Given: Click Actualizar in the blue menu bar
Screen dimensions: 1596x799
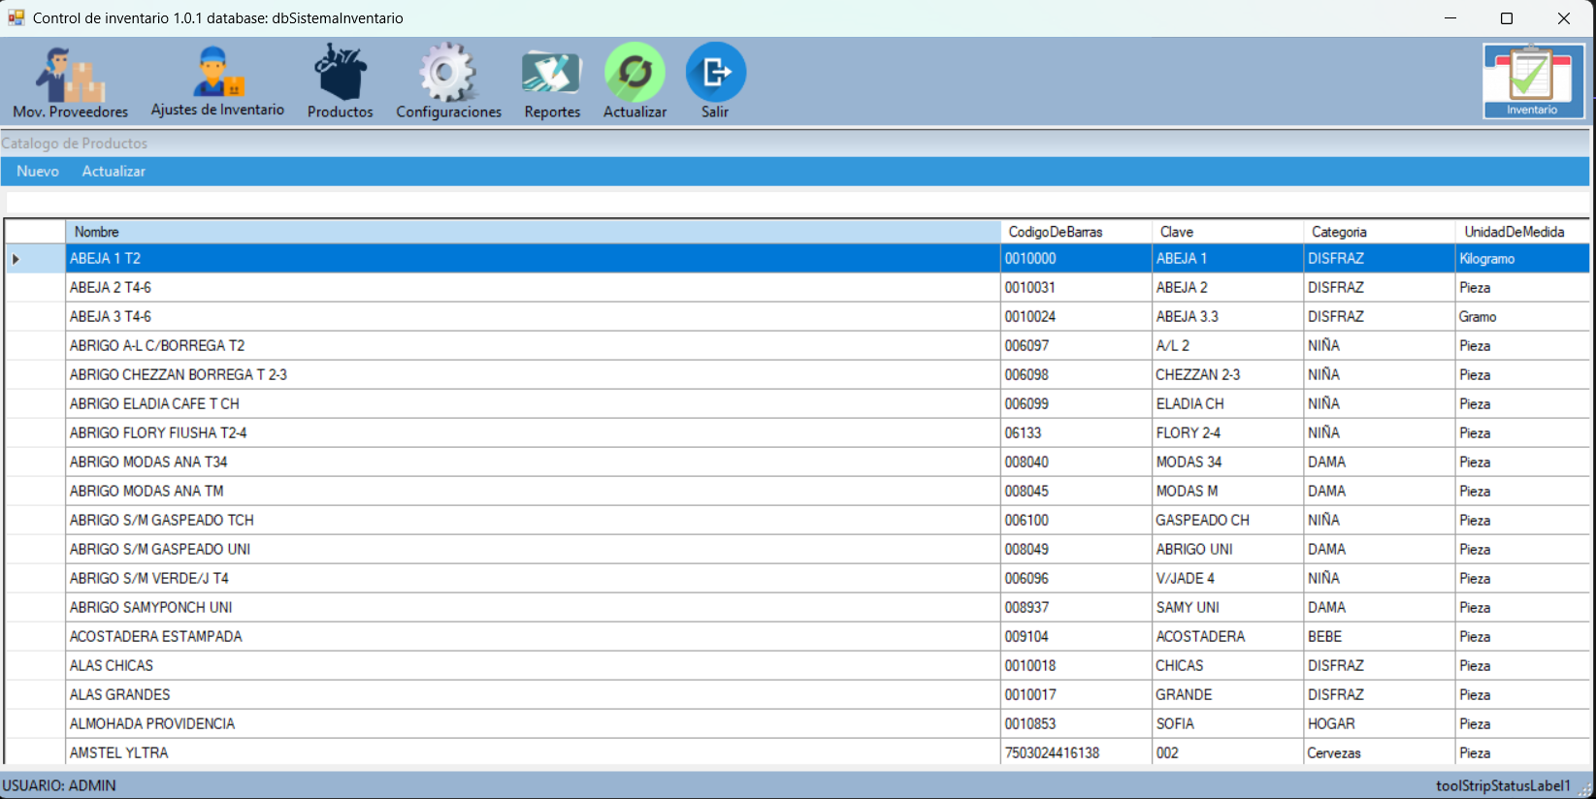Looking at the screenshot, I should click(114, 172).
